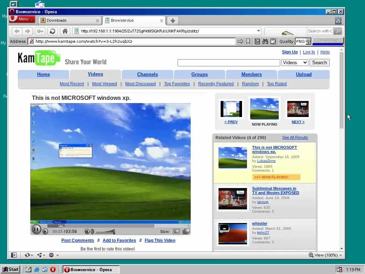Screen dimensions: 365x274
Task: Click the Browservice bookmark icon
Action: pyautogui.click(x=248, y=41)
